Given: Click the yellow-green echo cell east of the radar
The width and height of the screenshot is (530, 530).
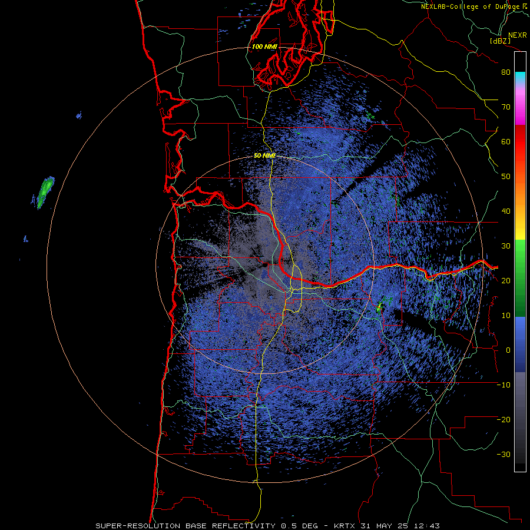Looking at the screenshot, I should 379,307.
